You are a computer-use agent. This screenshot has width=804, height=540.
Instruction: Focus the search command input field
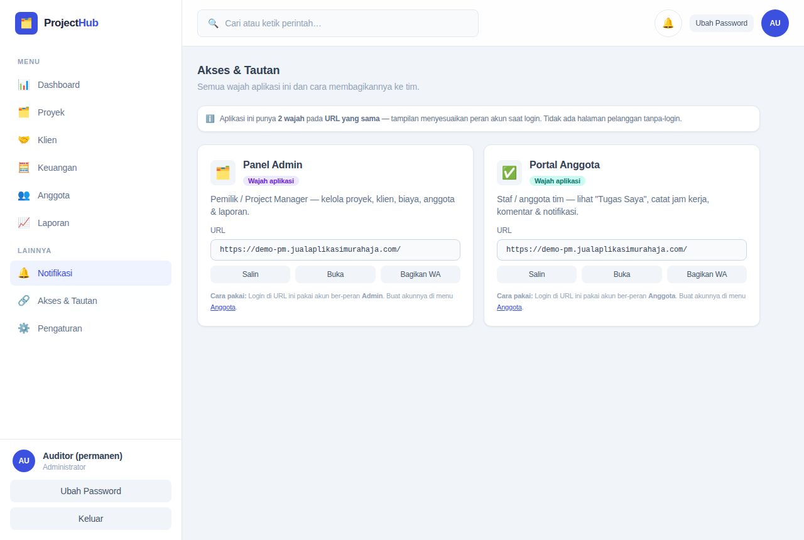(338, 23)
